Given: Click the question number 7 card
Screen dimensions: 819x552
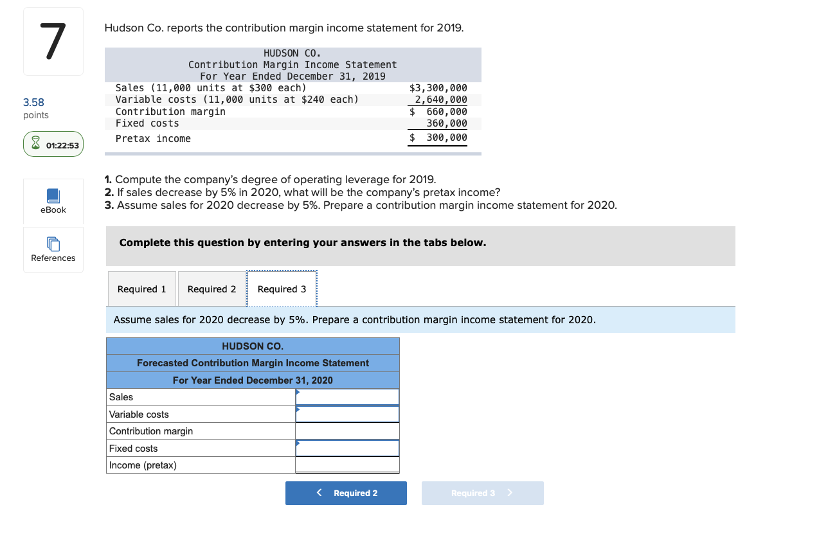Looking at the screenshot, I should click(x=53, y=40).
